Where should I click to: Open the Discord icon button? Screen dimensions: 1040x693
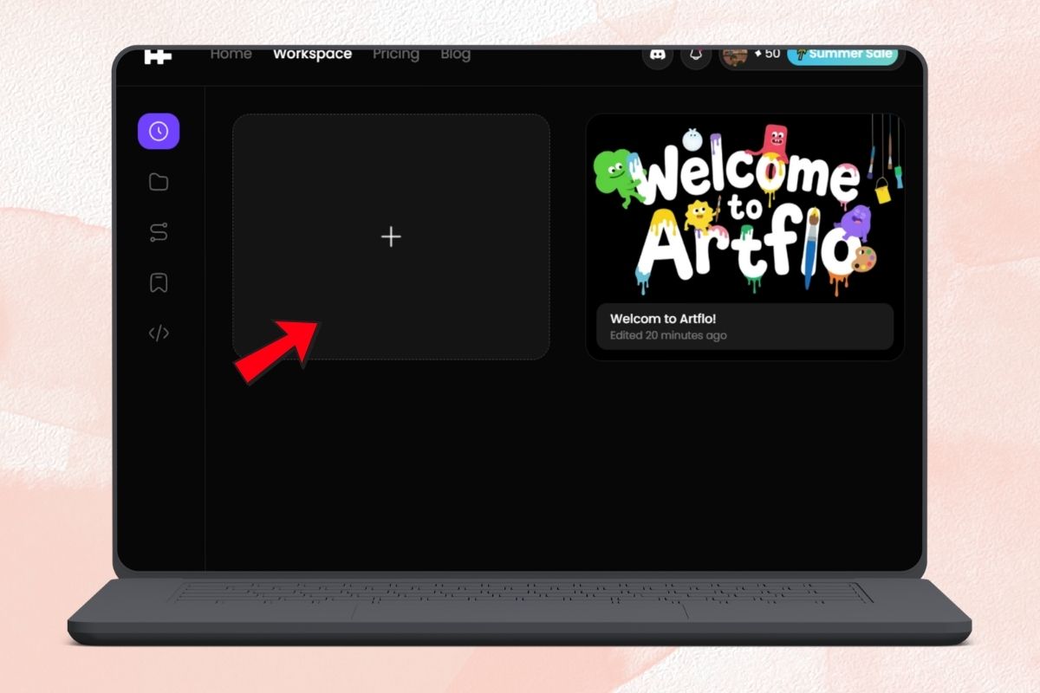click(x=658, y=55)
